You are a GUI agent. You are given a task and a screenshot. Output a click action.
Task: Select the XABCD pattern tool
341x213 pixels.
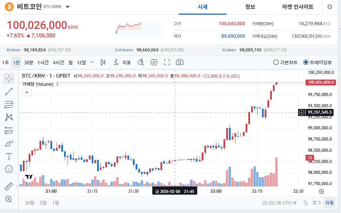pyautogui.click(x=9, y=117)
